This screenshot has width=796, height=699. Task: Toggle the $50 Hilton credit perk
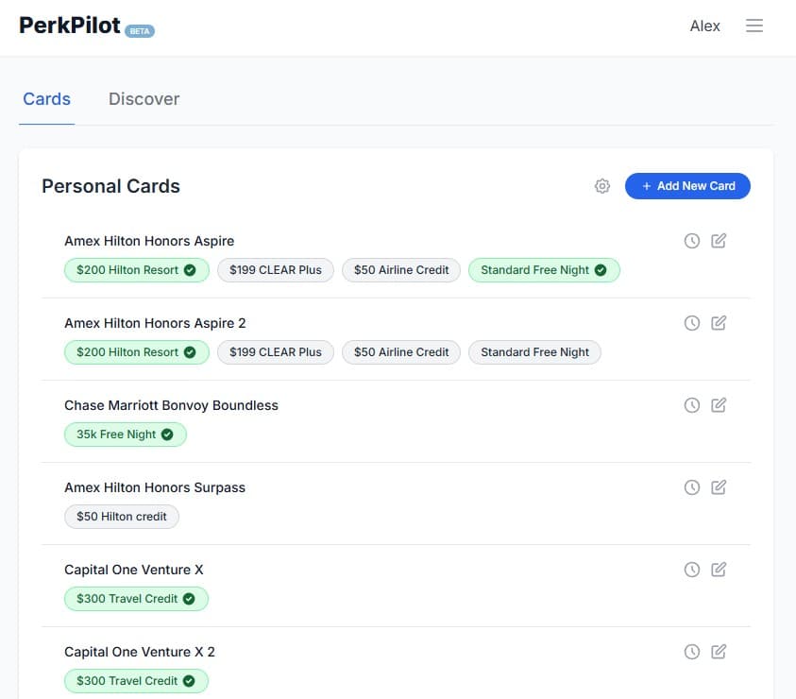click(121, 516)
